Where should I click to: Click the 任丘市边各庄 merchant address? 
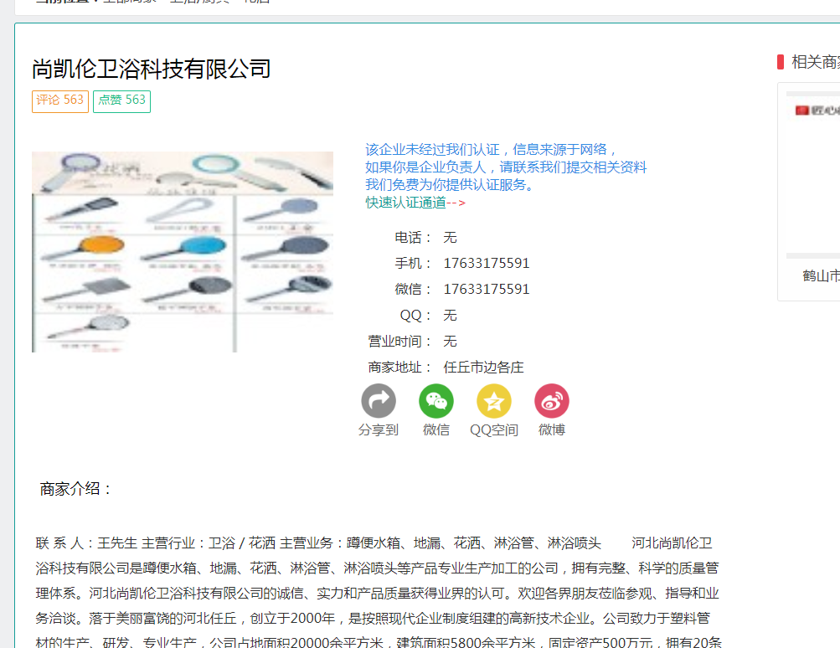(483, 368)
